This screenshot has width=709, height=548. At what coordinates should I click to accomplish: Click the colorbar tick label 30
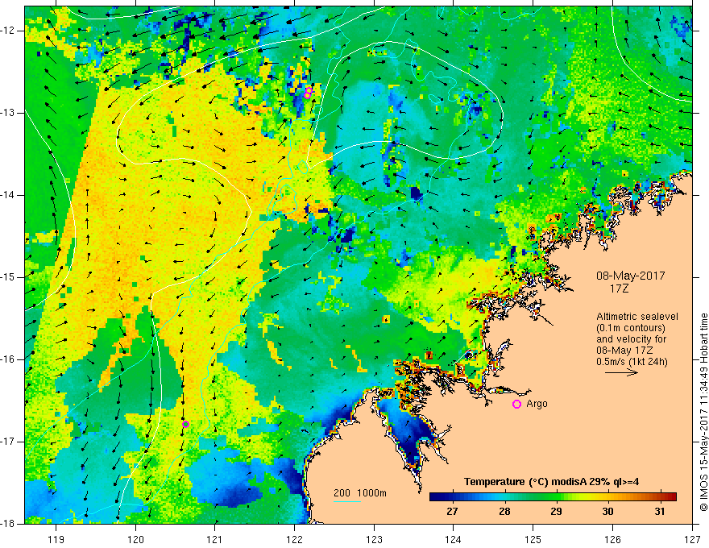607,512
